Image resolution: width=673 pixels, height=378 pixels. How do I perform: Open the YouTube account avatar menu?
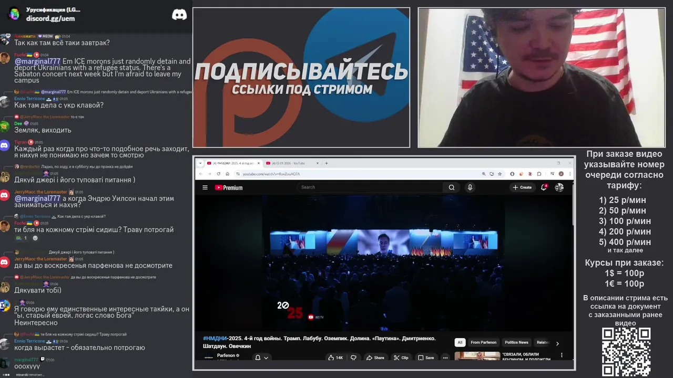[559, 187]
